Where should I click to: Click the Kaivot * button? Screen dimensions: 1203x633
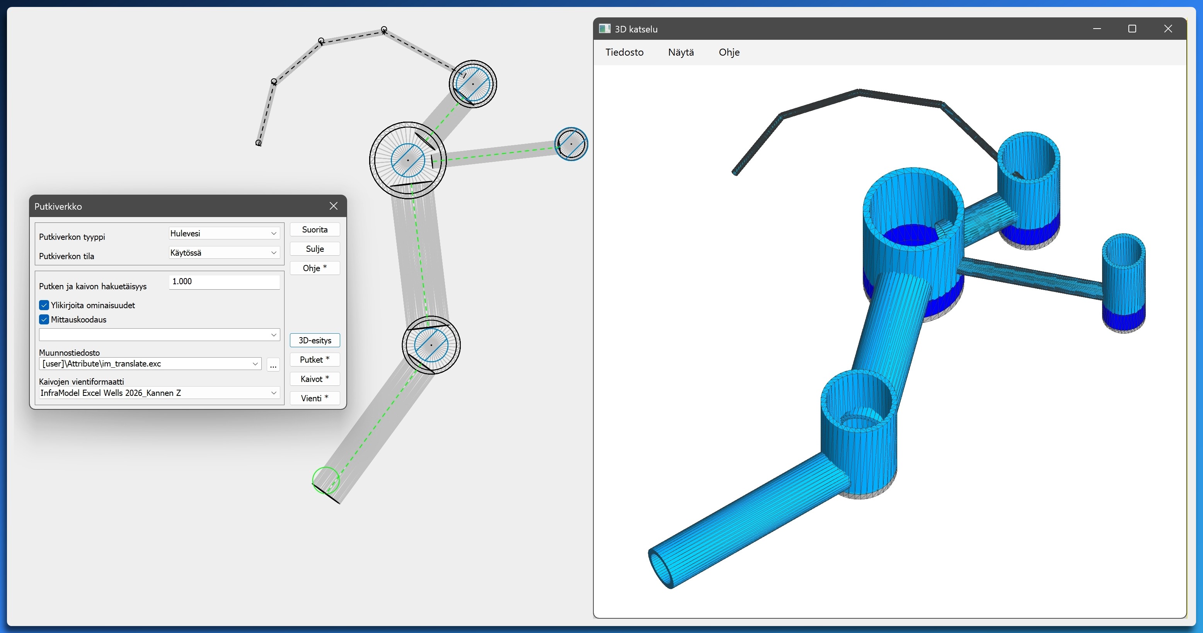315,379
